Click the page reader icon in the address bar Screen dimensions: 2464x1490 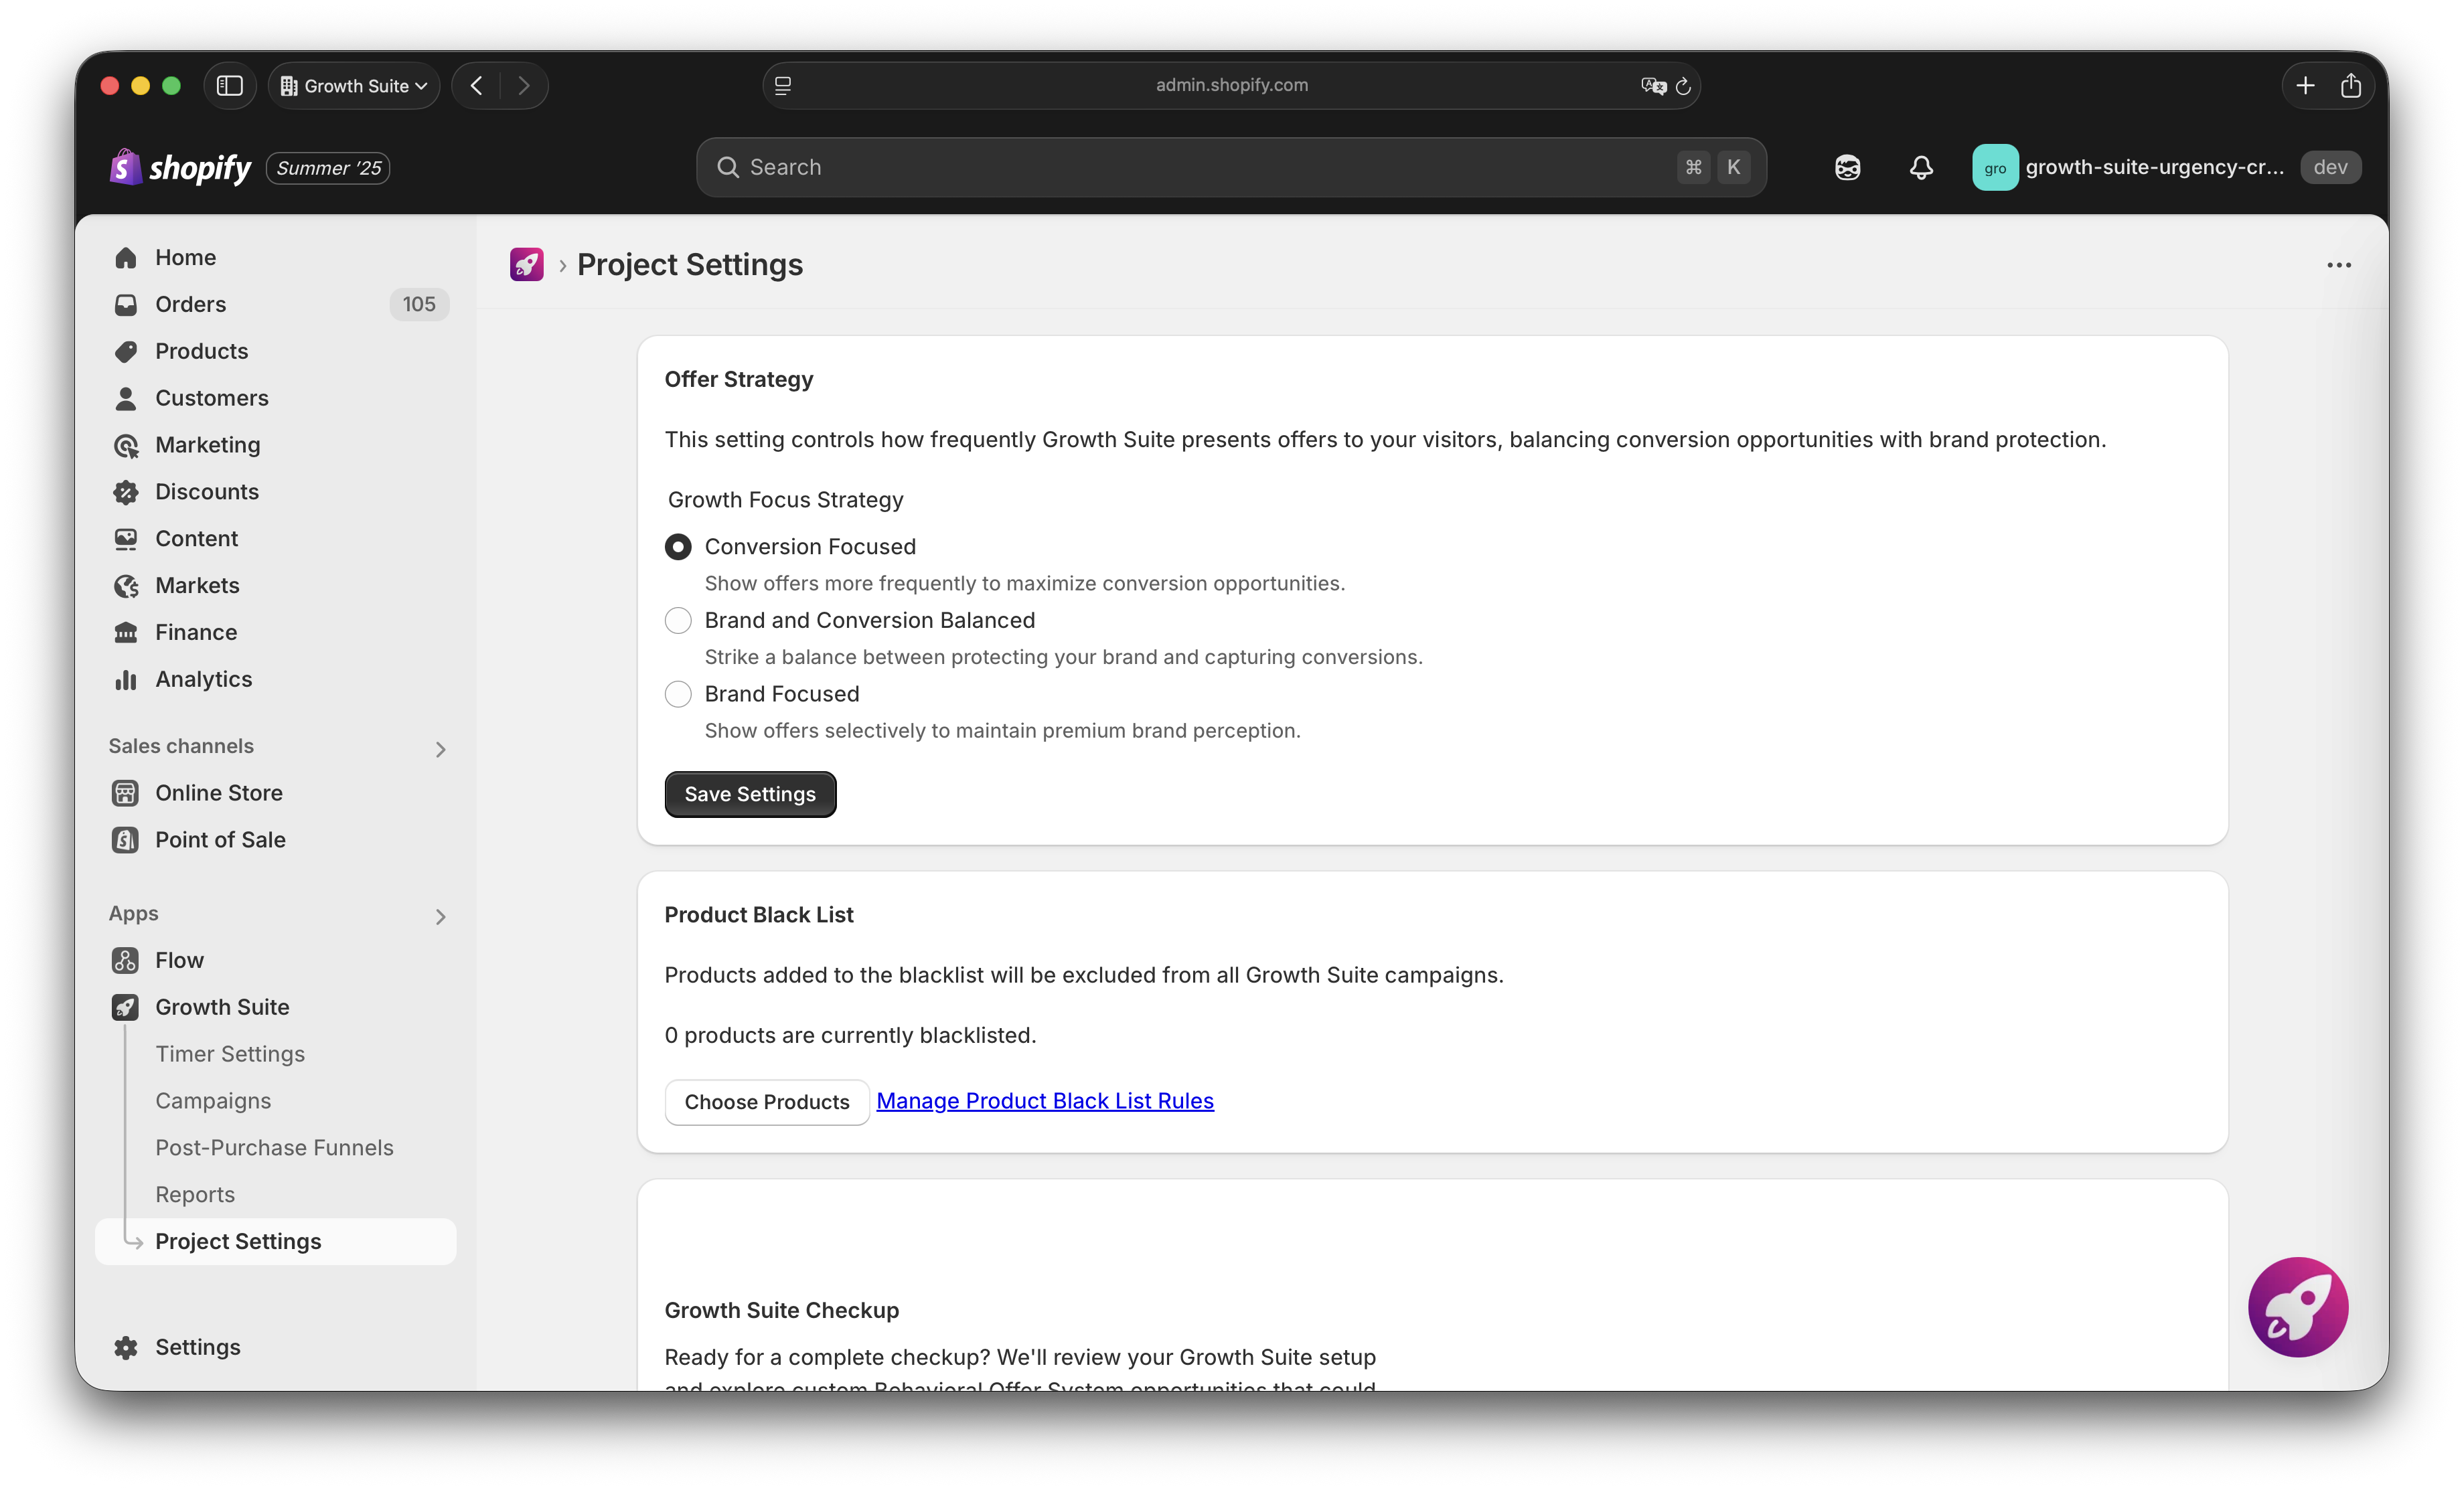783,86
